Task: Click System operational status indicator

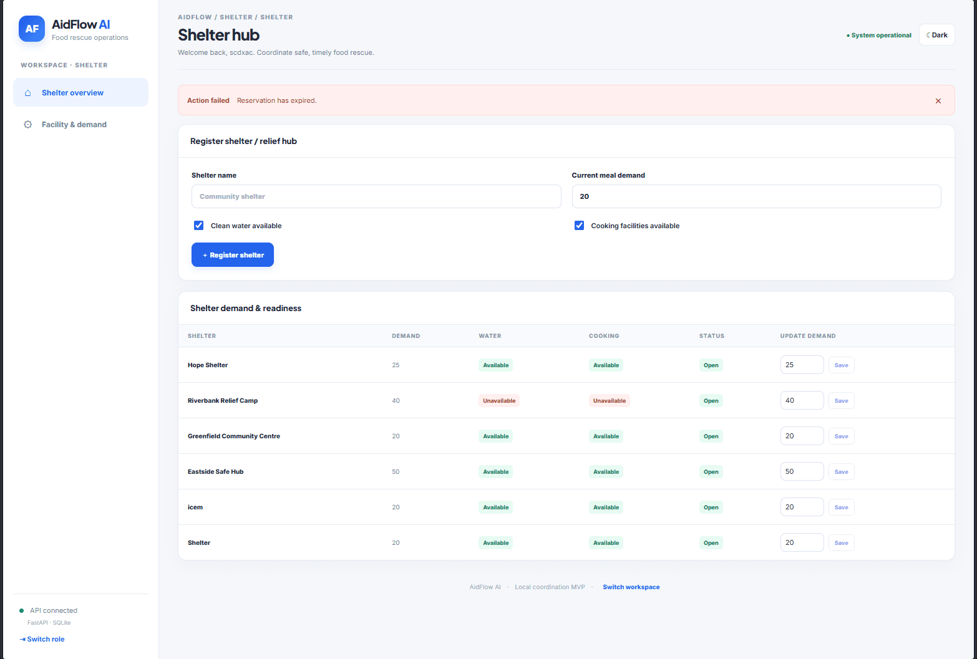Action: click(x=878, y=36)
